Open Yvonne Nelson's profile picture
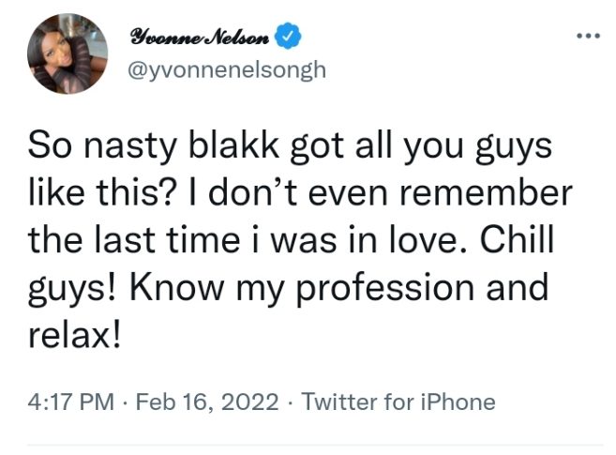Image resolution: width=616 pixels, height=455 pixels. [x=66, y=53]
